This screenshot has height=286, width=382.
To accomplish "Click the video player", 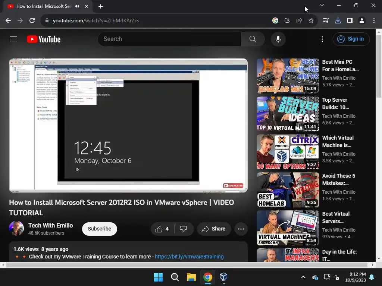I will [128, 125].
